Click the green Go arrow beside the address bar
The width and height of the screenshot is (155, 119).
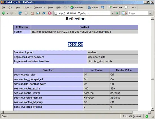(117, 13)
